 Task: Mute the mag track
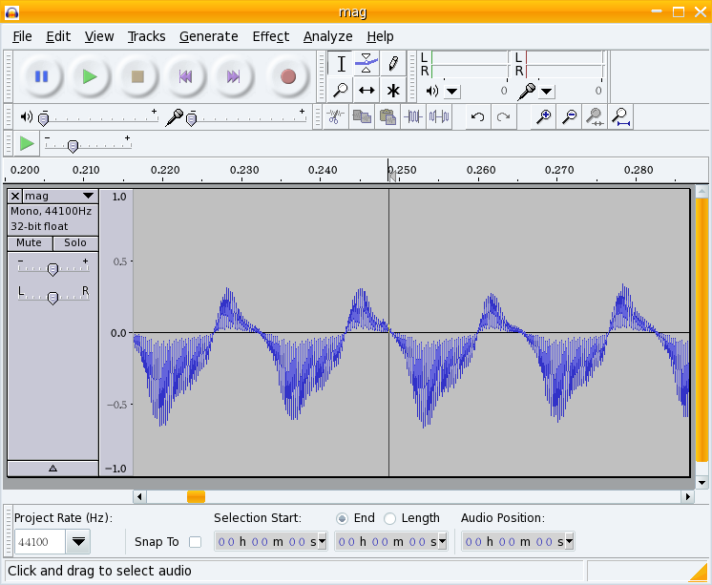click(x=29, y=243)
